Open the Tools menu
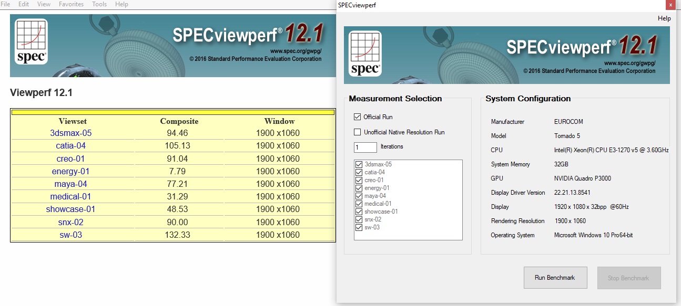Screen dimensions: 681x306 pos(99,4)
